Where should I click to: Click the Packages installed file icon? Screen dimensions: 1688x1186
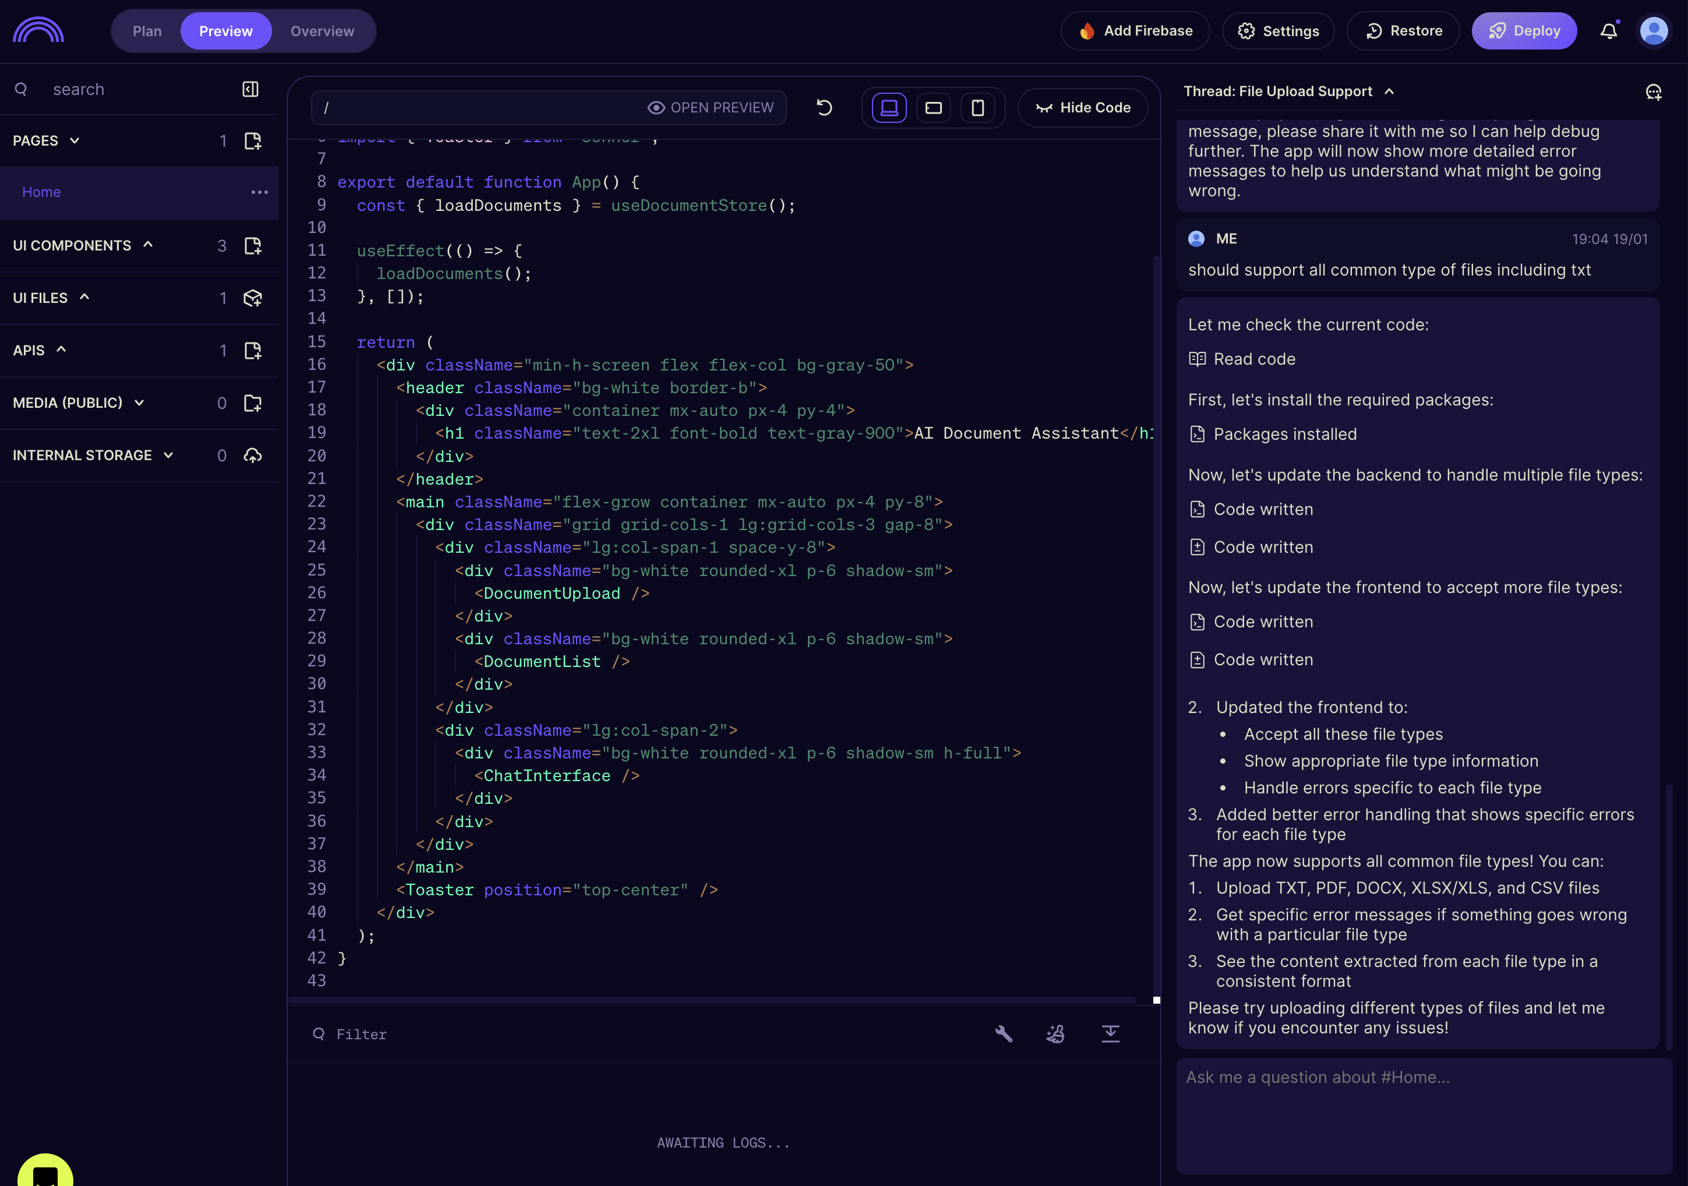tap(1197, 434)
